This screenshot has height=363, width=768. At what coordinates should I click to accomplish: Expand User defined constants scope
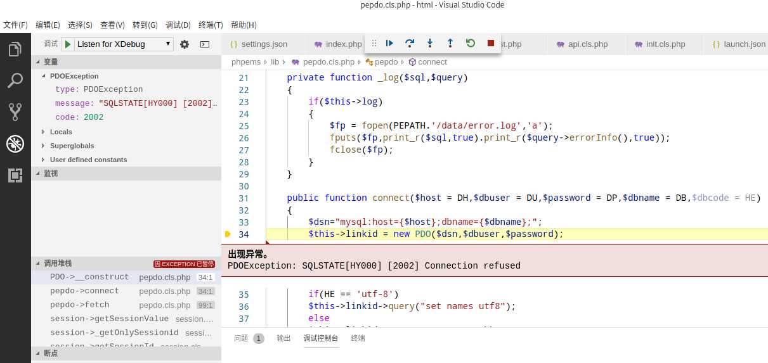tap(126, 160)
